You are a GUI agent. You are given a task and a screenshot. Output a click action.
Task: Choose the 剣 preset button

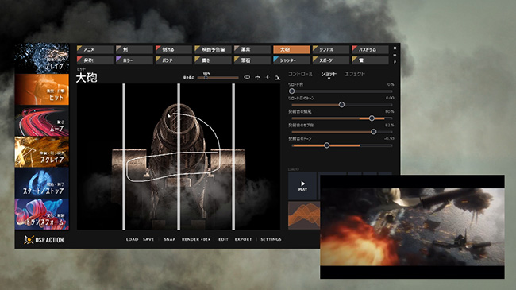coord(134,49)
